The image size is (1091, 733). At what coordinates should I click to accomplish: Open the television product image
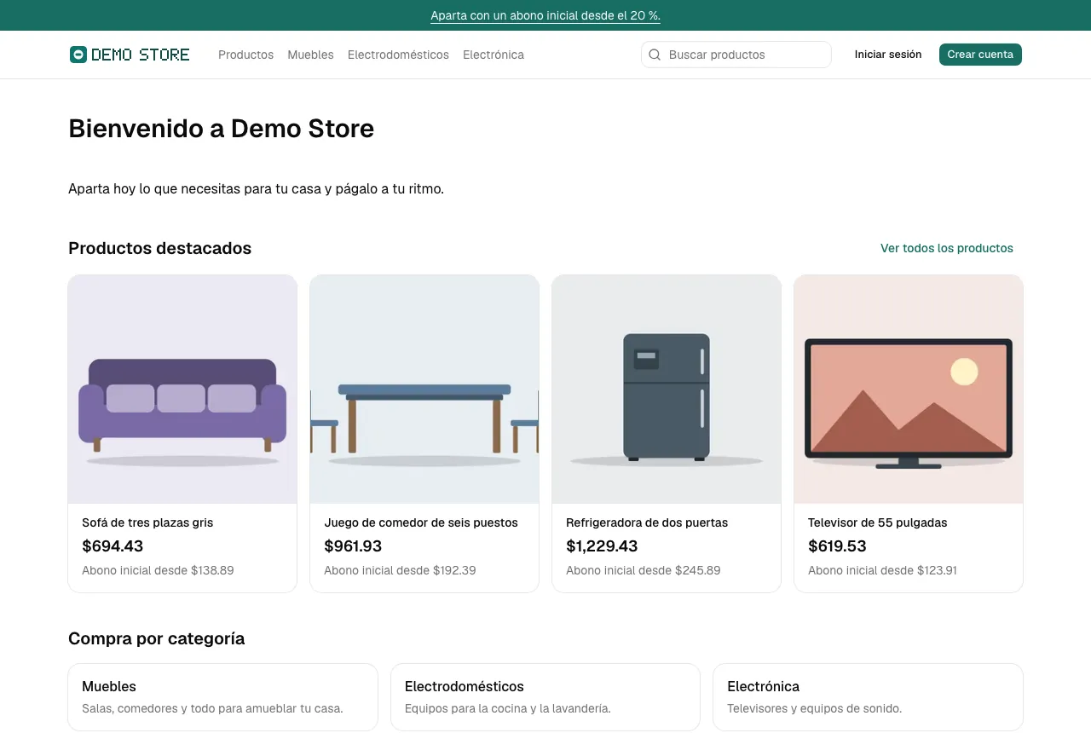coord(909,389)
